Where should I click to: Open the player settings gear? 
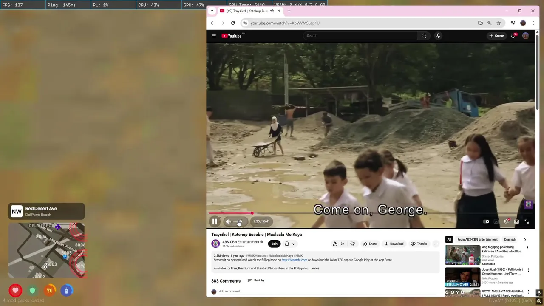point(506,221)
